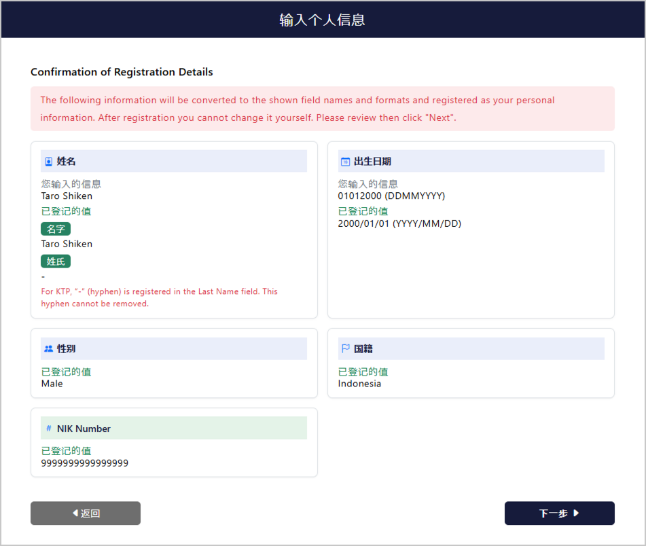
Task: Click the gender people icon
Action: click(49, 349)
